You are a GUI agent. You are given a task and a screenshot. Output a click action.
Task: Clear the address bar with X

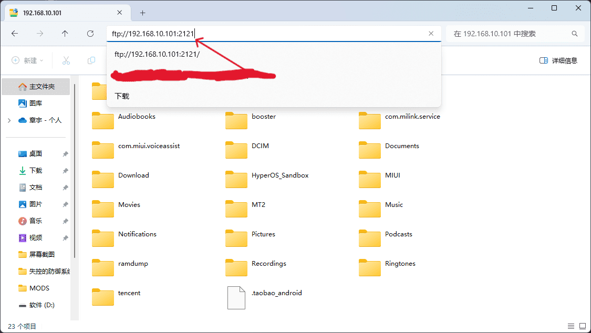point(431,34)
